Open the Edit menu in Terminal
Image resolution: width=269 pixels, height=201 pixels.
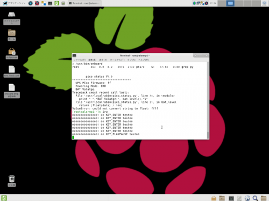93,60
